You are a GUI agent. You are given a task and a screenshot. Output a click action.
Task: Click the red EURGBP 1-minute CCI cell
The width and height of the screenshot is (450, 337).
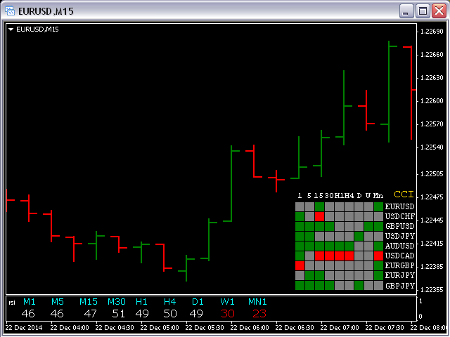tap(300, 265)
